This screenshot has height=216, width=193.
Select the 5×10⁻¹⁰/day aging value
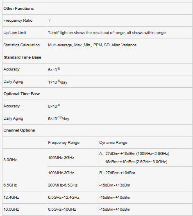(x=59, y=118)
